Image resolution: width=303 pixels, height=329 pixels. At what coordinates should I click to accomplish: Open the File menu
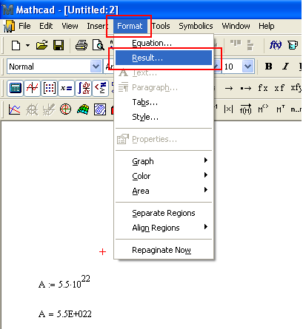pos(24,26)
